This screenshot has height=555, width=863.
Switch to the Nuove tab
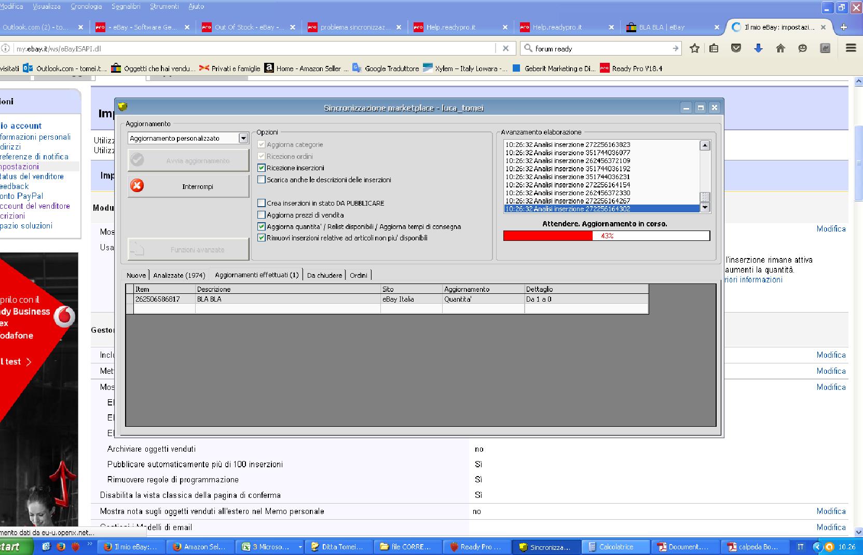pyautogui.click(x=136, y=275)
